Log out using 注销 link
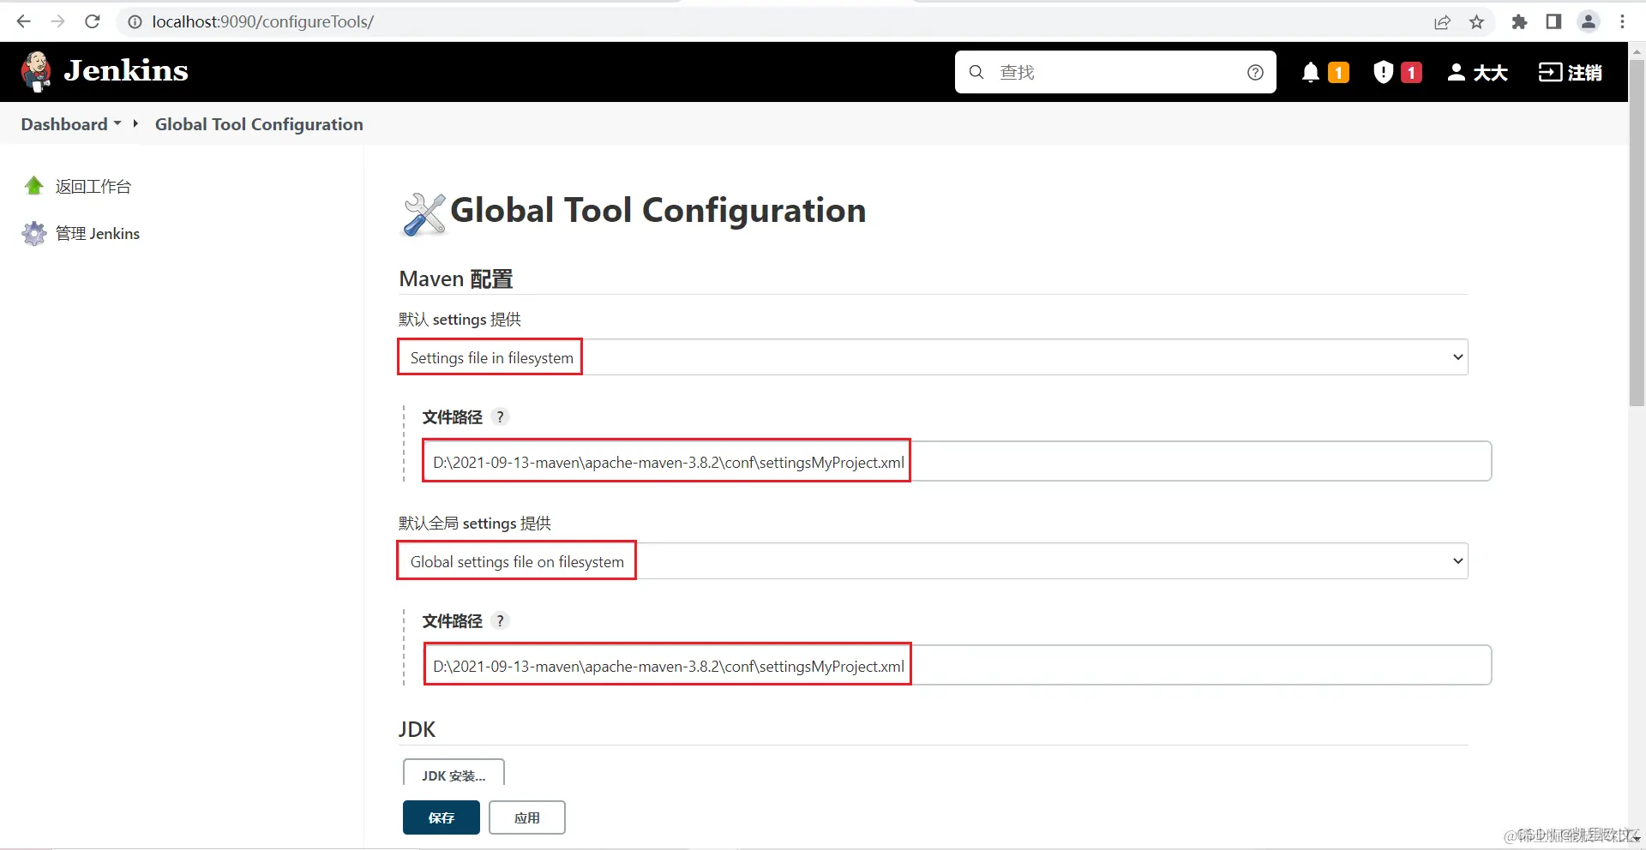The image size is (1646, 850). pyautogui.click(x=1571, y=73)
